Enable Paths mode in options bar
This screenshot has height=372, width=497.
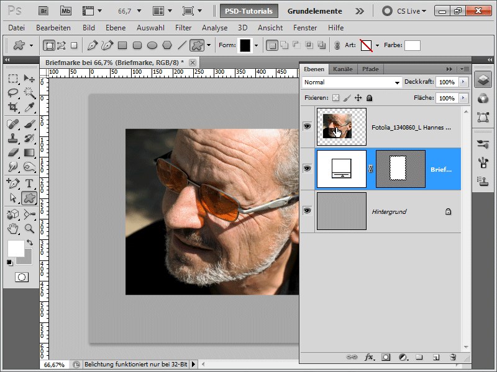(61, 45)
